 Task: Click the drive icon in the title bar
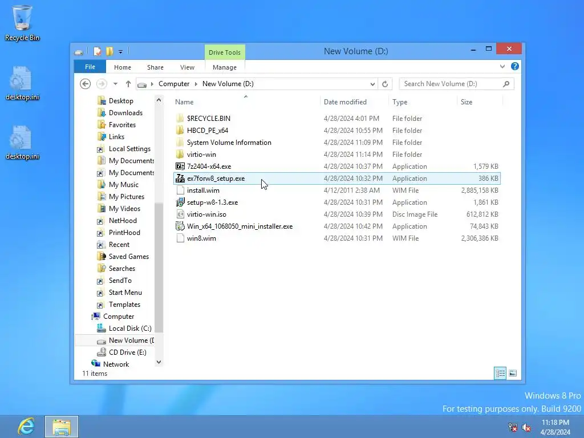79,52
